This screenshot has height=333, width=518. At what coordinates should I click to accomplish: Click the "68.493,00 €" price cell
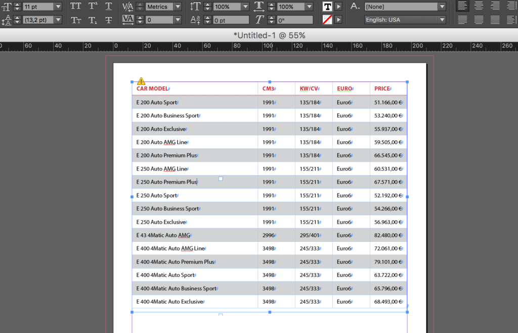pos(388,302)
